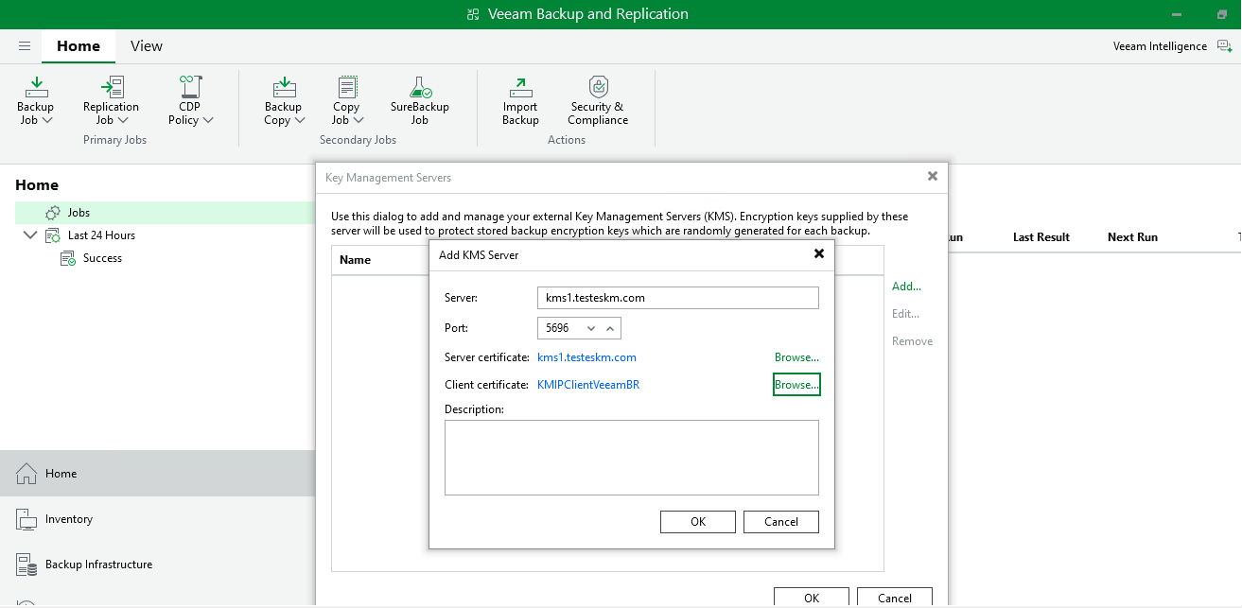1242x608 pixels.
Task: Click Cancel in Add KMS Server dialog
Action: click(781, 522)
